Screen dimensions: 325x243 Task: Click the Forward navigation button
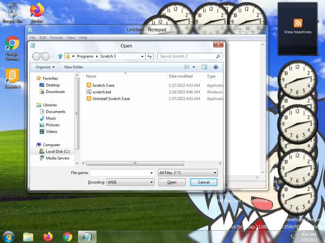coord(45,56)
